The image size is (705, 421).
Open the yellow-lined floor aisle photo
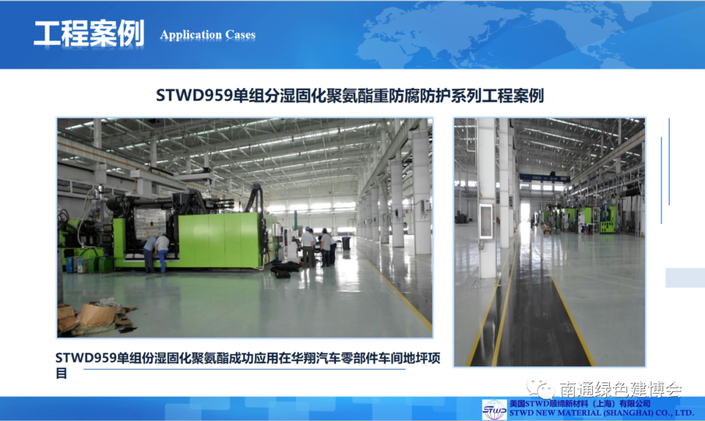coord(550,242)
